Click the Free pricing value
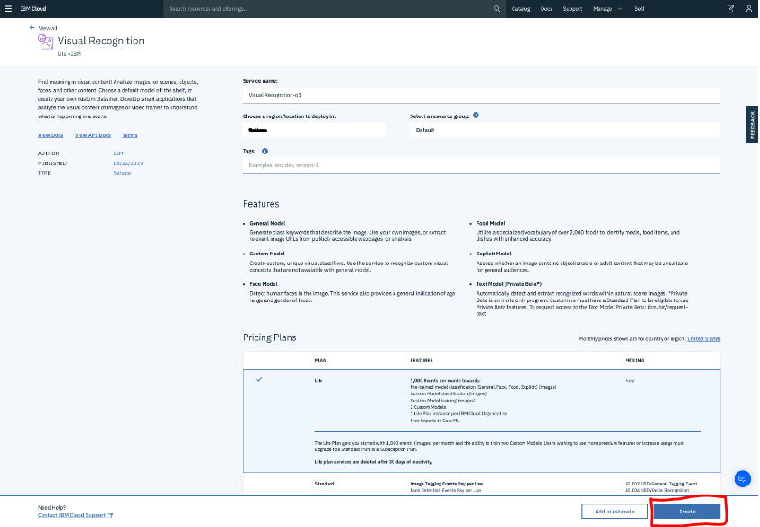Screen dimensions: 760x527 [629, 381]
